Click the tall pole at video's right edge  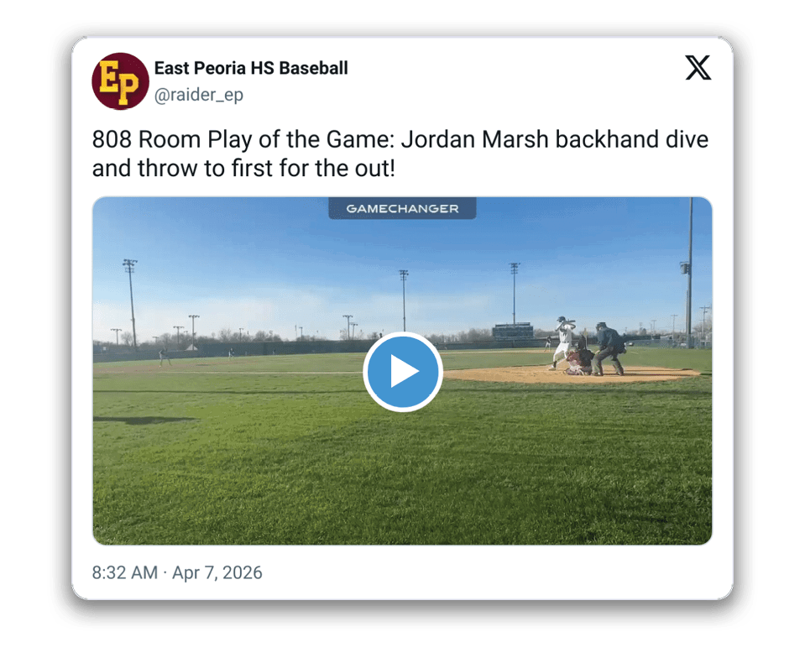point(689,272)
